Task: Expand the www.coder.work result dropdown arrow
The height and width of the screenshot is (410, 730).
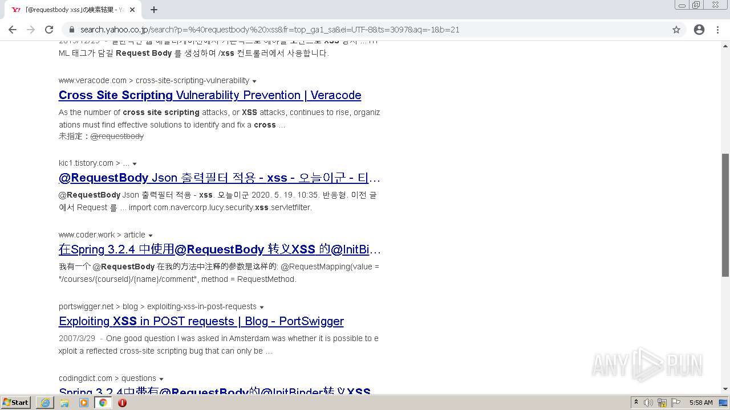Action: (151, 235)
